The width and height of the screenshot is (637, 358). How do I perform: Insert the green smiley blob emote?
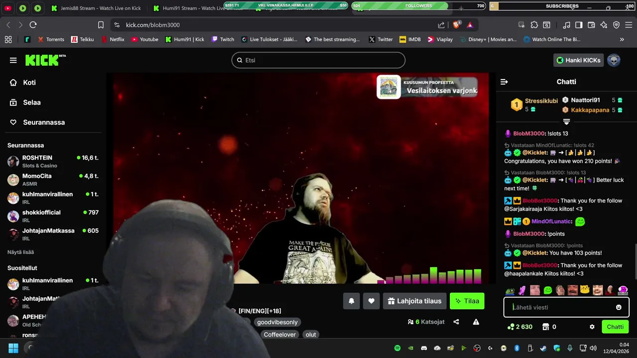point(548,290)
